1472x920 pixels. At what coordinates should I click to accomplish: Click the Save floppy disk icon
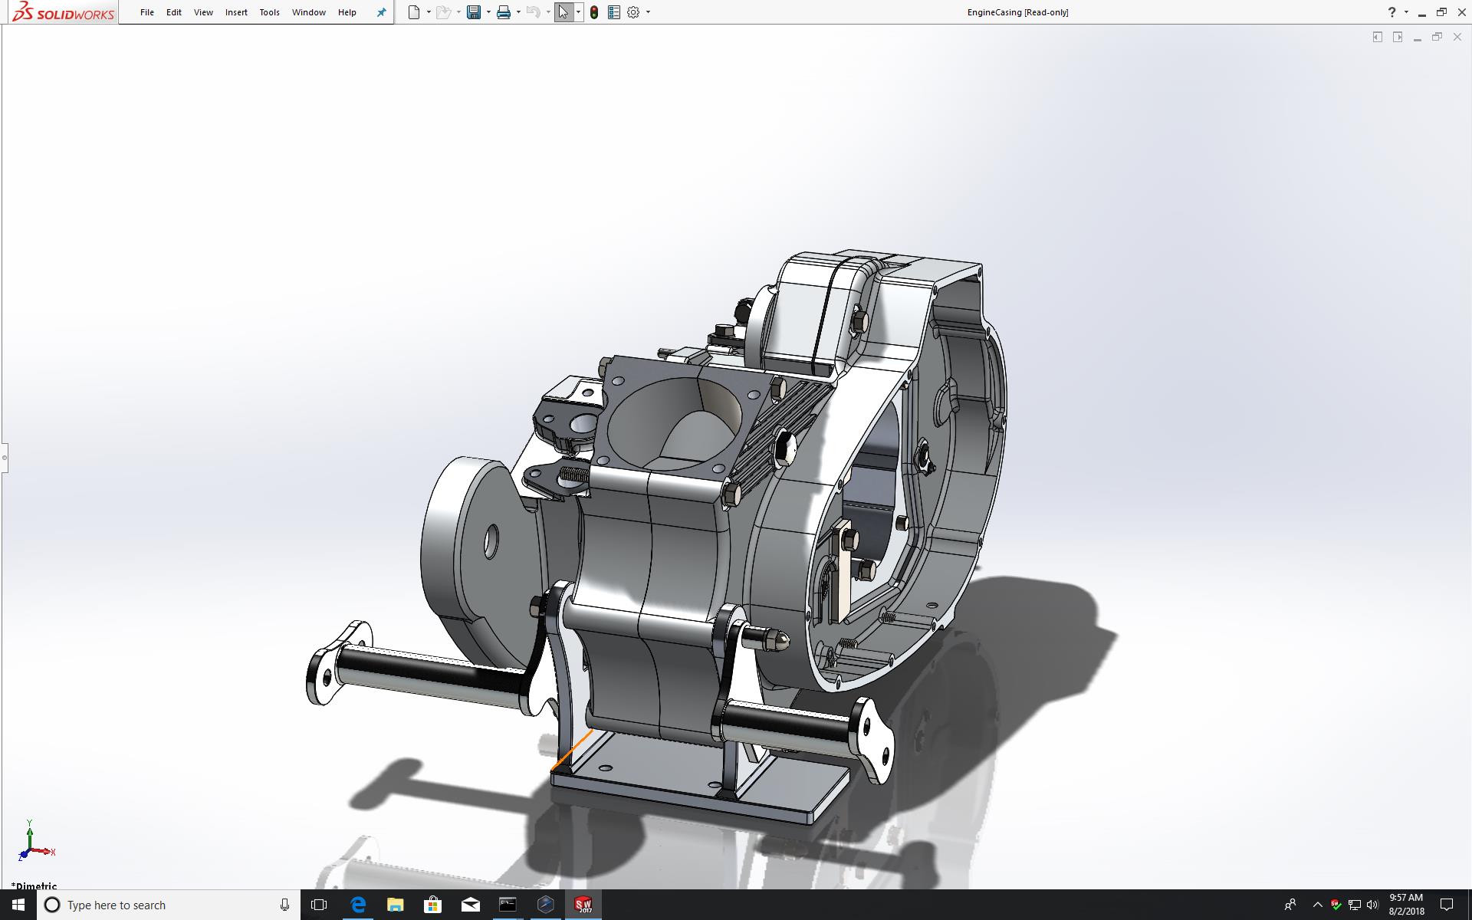(x=474, y=12)
